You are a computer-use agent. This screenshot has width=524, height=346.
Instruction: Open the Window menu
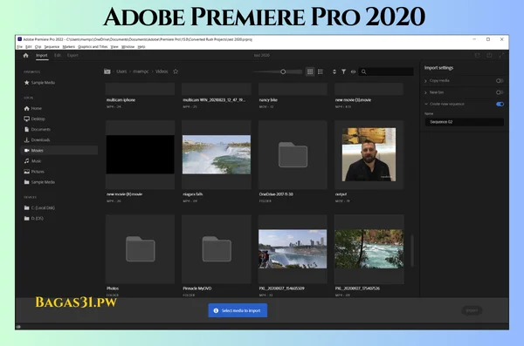point(128,47)
